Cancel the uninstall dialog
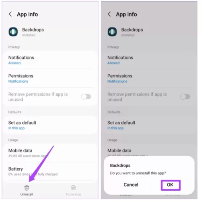Viewport: 201px width, 202px height. point(131,185)
